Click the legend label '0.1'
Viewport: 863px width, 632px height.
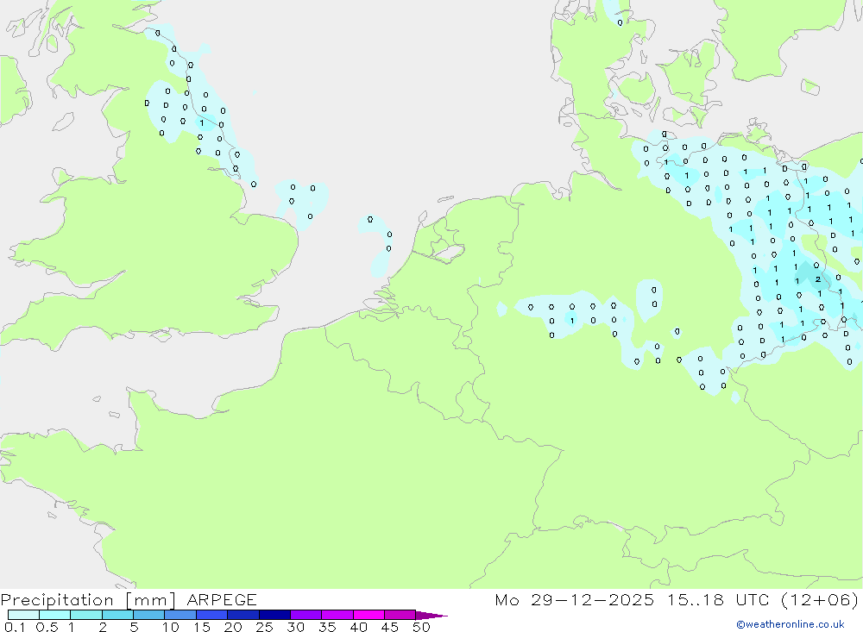(15, 627)
